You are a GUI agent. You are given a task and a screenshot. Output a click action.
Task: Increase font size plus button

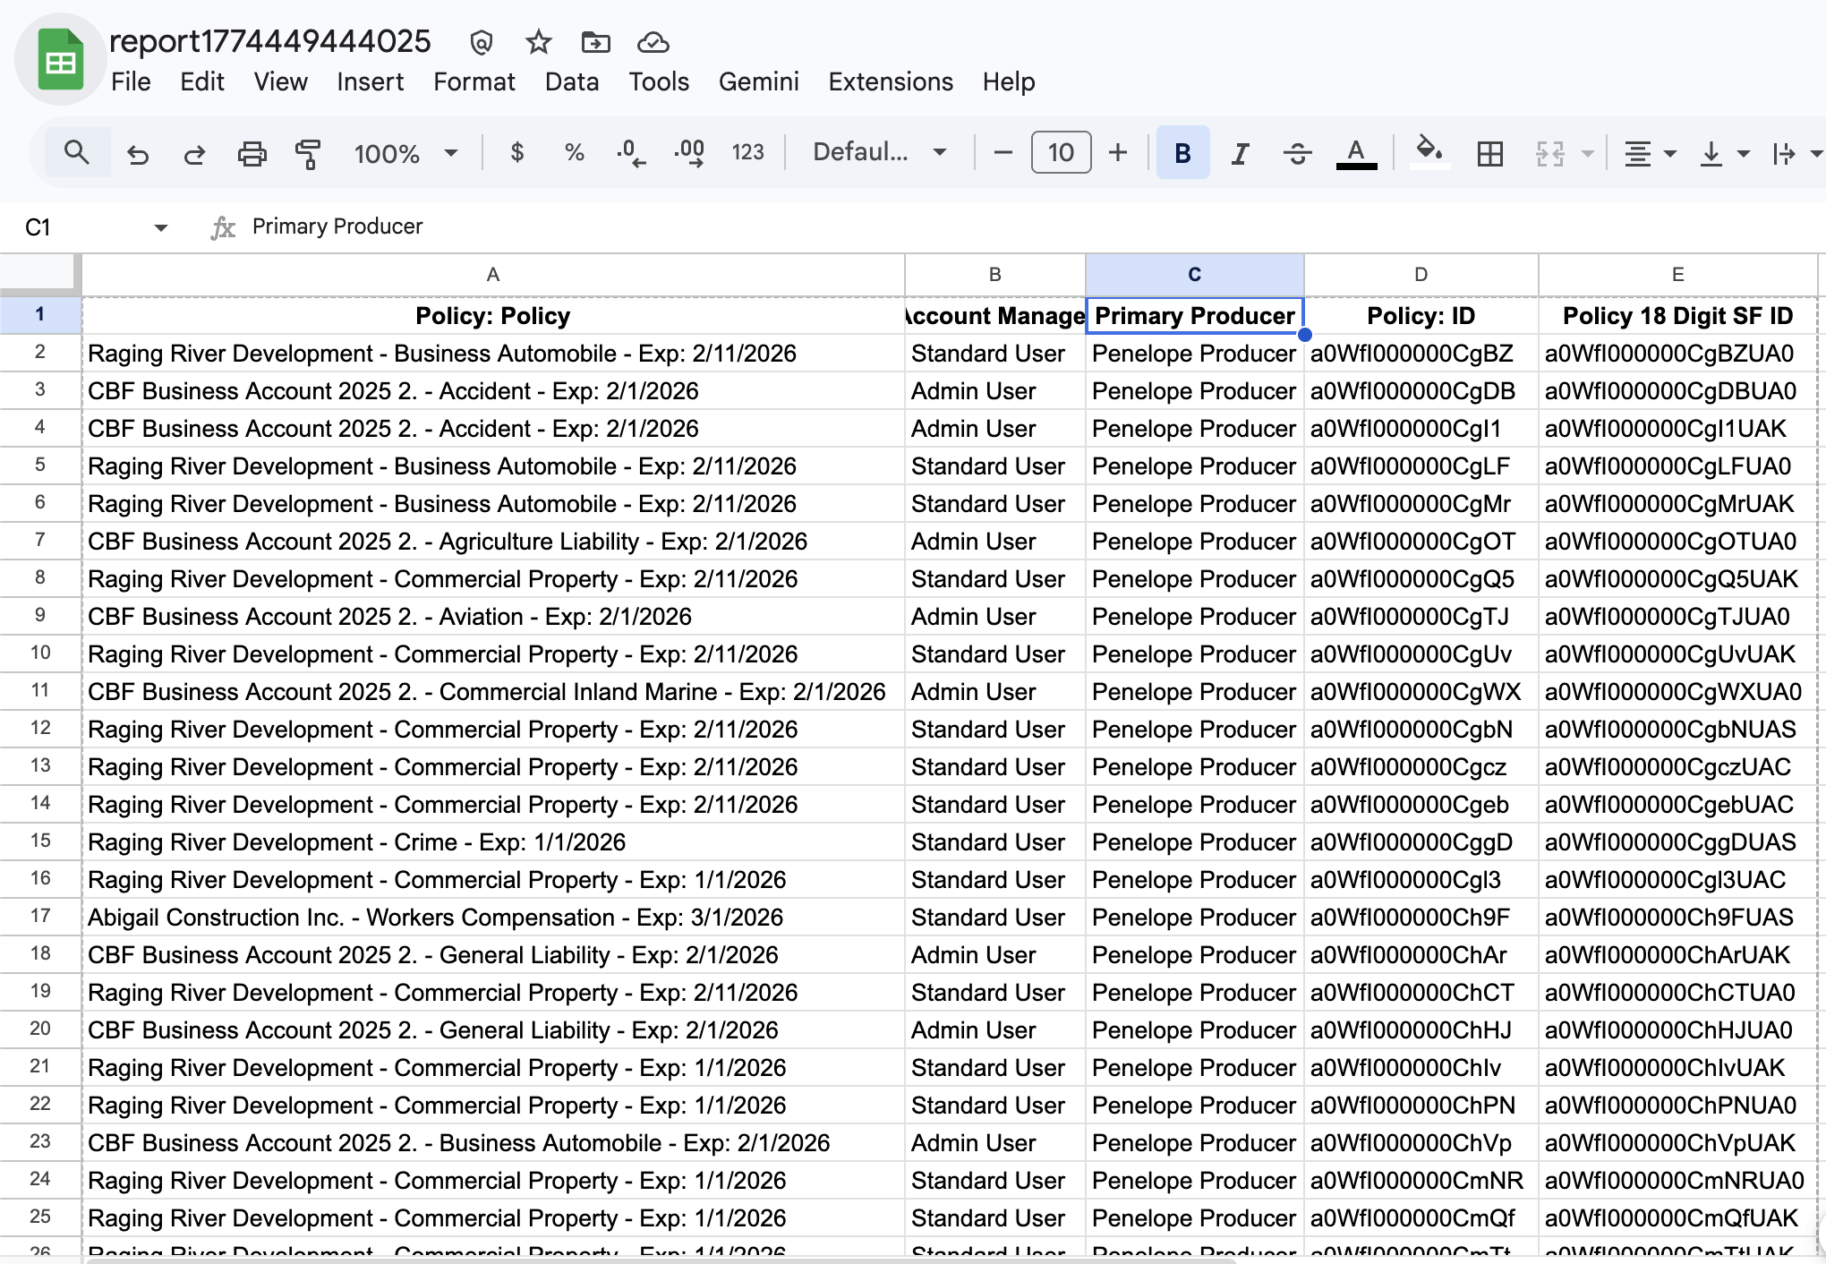1118,153
